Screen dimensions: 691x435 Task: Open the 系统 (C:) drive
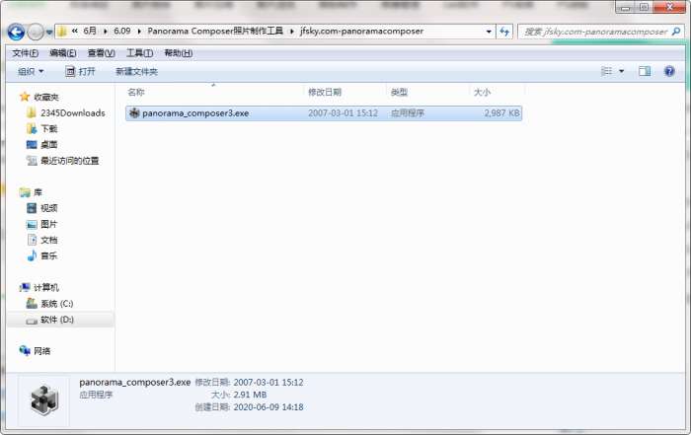pyautogui.click(x=57, y=304)
